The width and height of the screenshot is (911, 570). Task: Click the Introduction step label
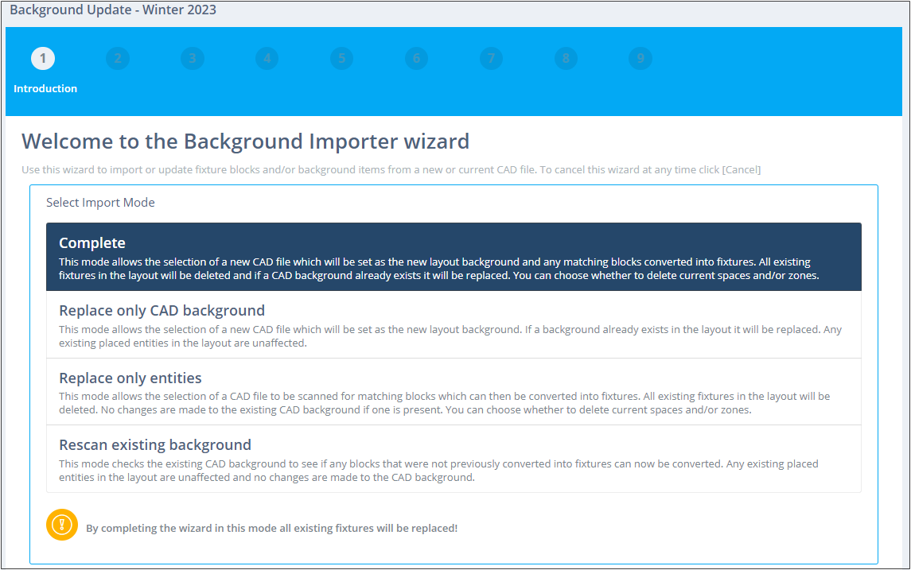pos(45,89)
